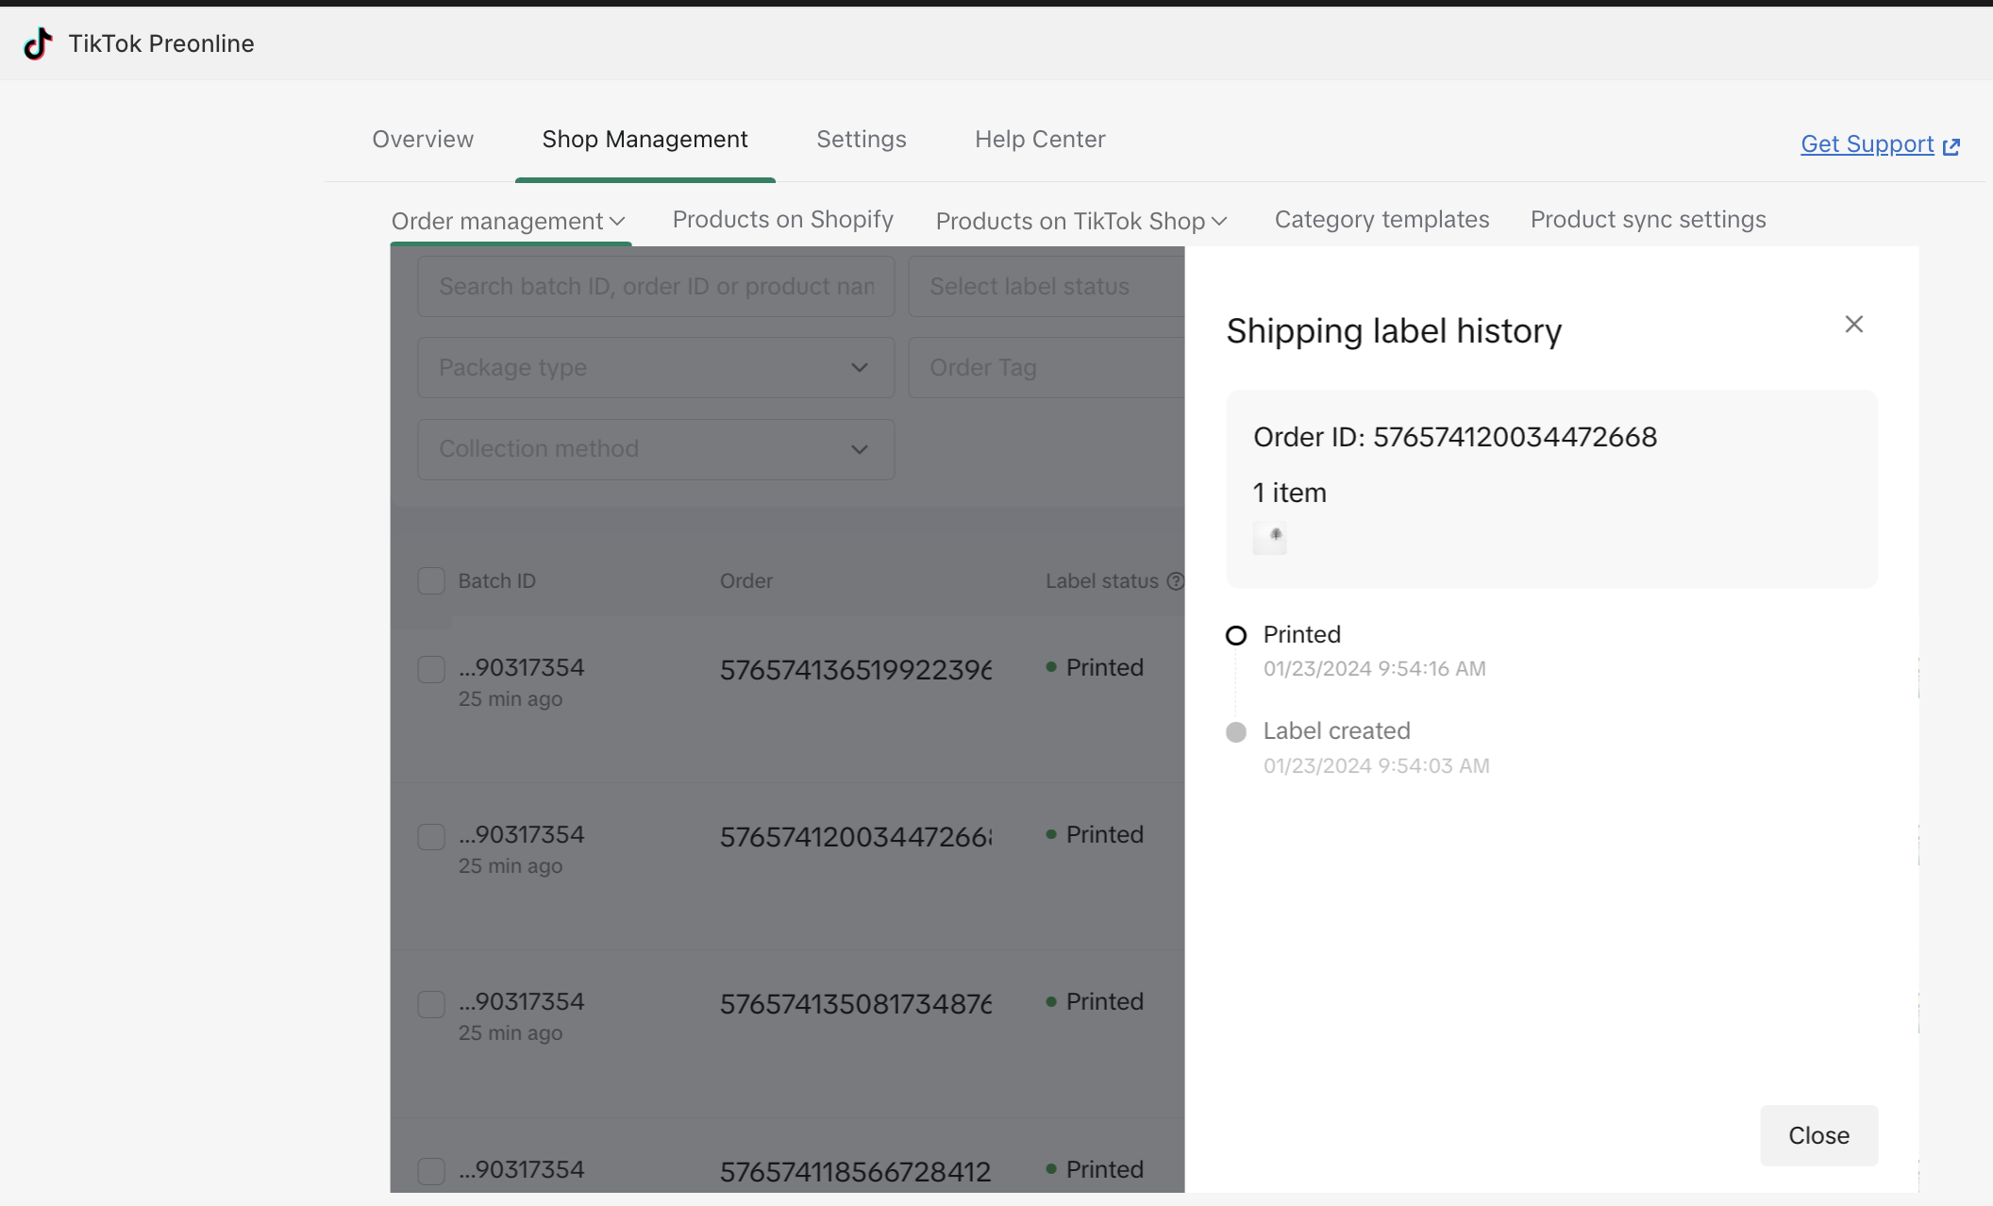Expand the Order management menu
Screen dimensions: 1993x1206
[510, 221]
